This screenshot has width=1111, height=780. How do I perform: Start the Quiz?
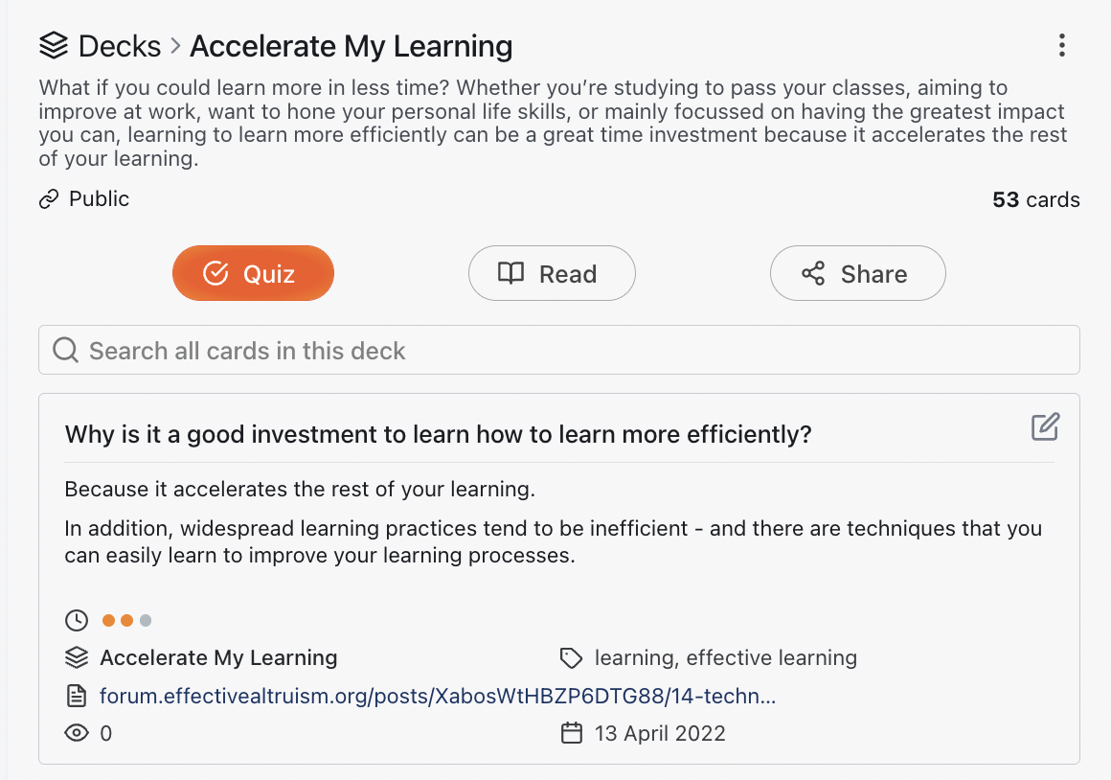click(x=253, y=274)
